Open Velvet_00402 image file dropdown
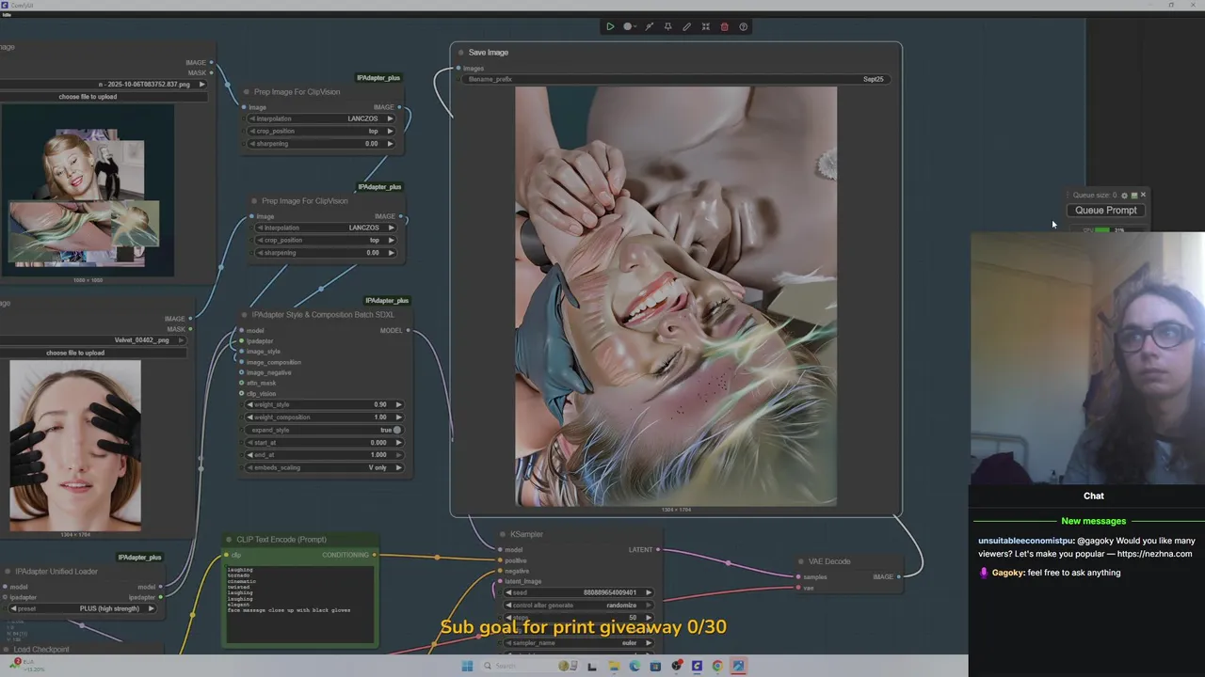1205x677 pixels. click(x=92, y=340)
